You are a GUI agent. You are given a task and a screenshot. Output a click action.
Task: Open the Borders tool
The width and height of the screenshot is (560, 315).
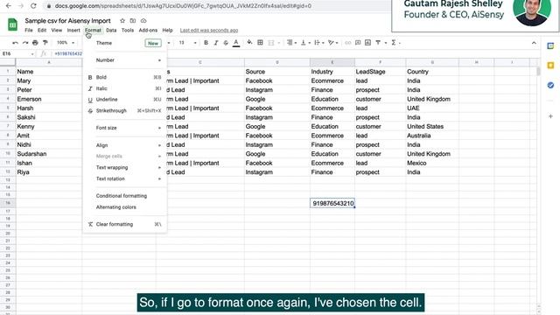pyautogui.click(x=261, y=43)
